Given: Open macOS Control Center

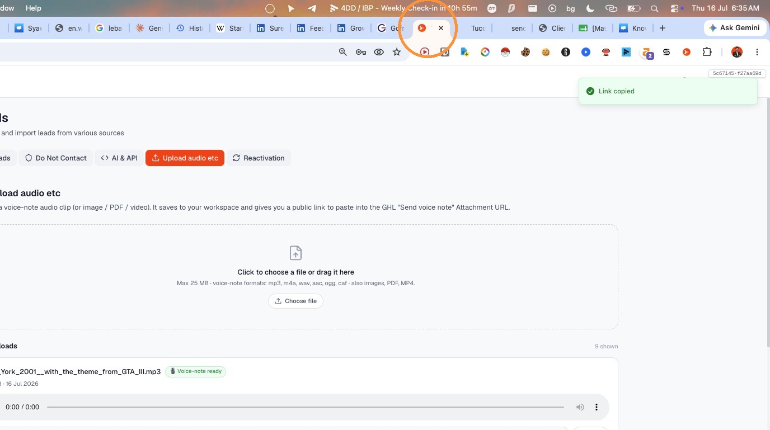Looking at the screenshot, I should (x=674, y=8).
